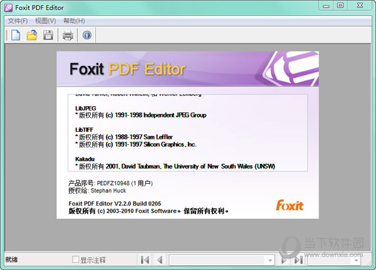Minimize the Foxit PDF Editor window
Image resolution: width=376 pixels, height=270 pixels.
pos(326,6)
